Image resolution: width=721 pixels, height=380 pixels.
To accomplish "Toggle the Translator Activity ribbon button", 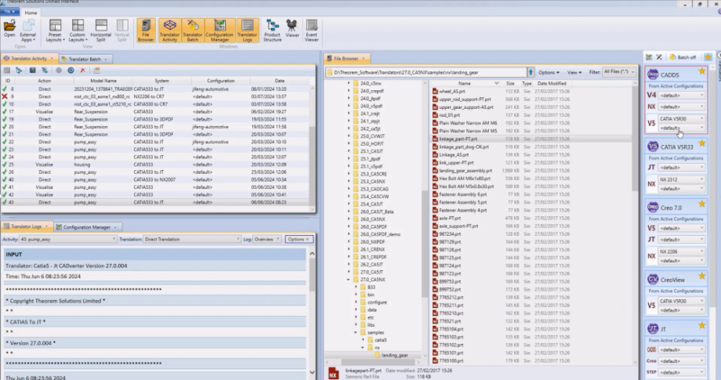I will [170, 31].
